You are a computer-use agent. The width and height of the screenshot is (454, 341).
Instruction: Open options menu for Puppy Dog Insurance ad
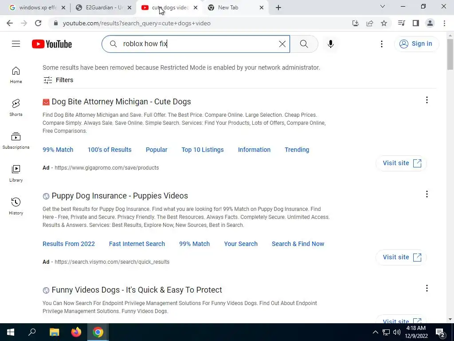coord(427,194)
